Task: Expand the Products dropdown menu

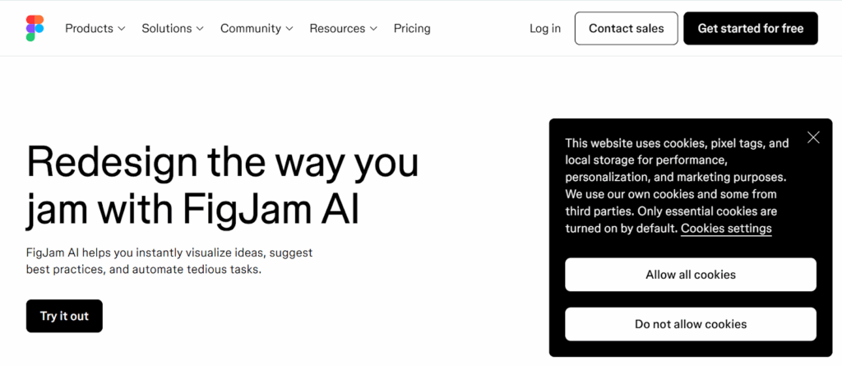Action: (x=95, y=28)
